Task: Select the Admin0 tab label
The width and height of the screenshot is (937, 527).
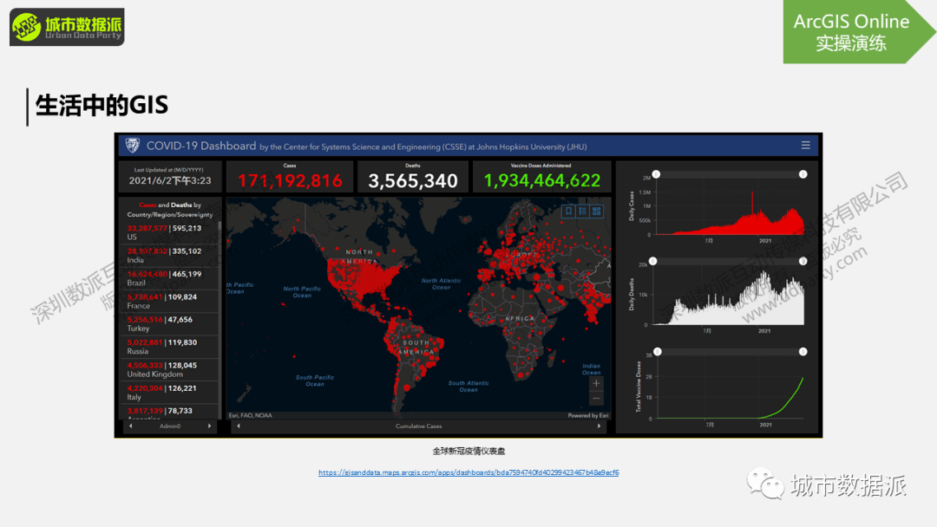Action: click(x=170, y=426)
